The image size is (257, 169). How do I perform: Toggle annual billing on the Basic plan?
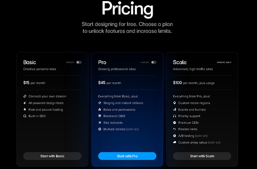tap(79, 62)
